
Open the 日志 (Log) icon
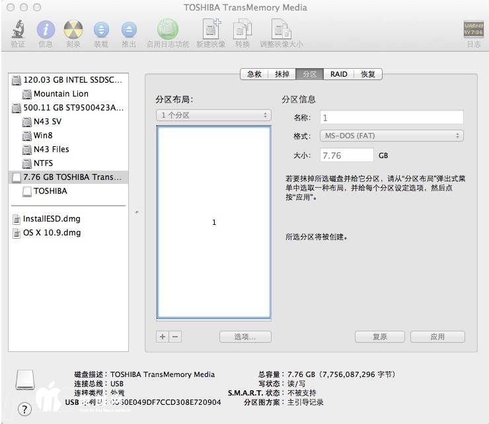(473, 30)
